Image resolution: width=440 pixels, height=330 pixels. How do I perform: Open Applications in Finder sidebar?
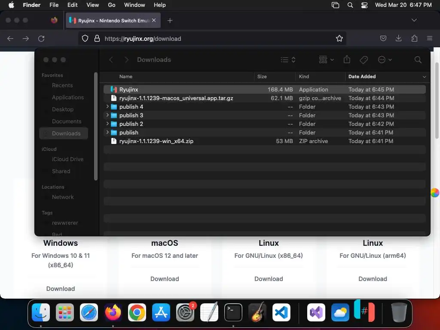click(67, 98)
